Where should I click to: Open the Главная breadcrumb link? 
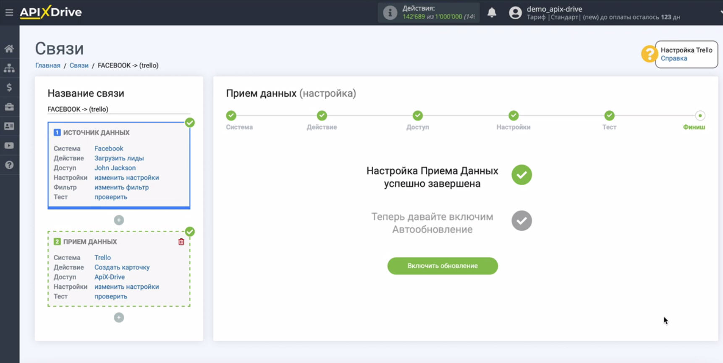48,65
